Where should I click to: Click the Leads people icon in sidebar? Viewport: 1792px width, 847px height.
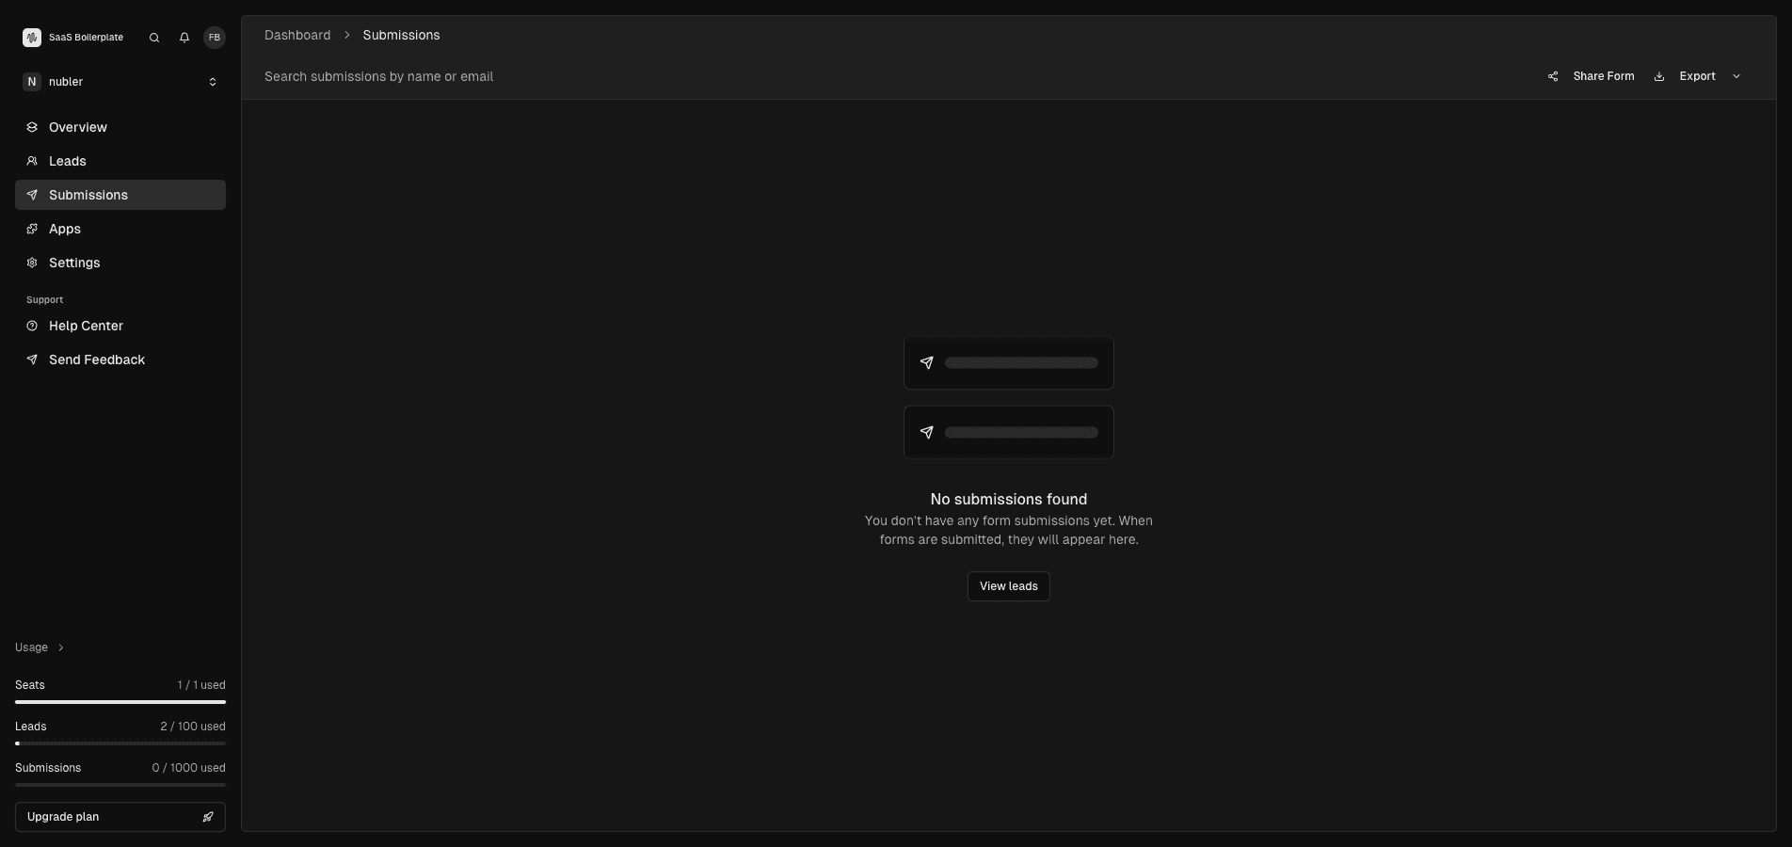click(x=32, y=161)
